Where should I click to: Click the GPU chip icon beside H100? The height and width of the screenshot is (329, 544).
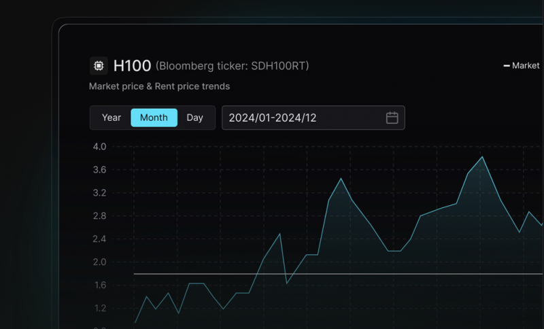click(x=99, y=65)
